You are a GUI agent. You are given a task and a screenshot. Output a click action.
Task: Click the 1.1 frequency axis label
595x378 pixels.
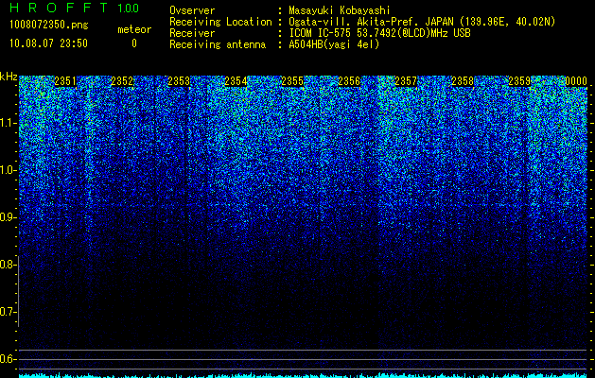coord(7,123)
